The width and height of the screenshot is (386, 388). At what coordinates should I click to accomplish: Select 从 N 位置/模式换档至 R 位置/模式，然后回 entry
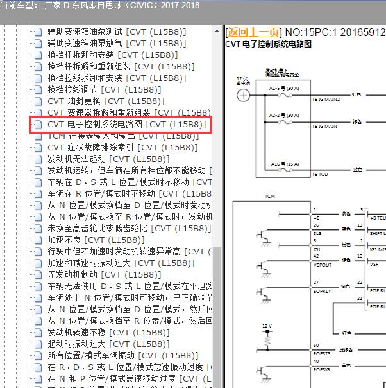(130, 321)
